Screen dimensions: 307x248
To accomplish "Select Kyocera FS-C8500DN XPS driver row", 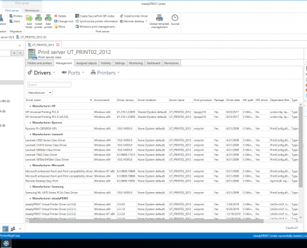I will [x=162, y=128].
